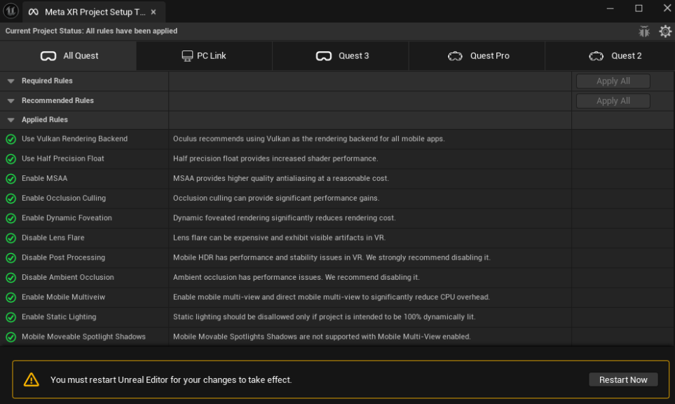Open the bug report icon

(x=644, y=31)
